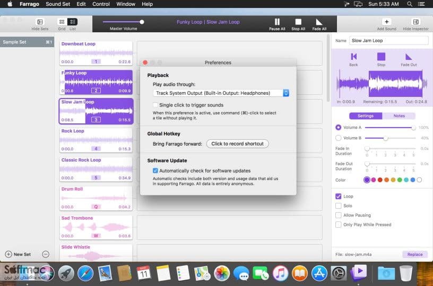Click the Stop All icon

[x=298, y=22]
